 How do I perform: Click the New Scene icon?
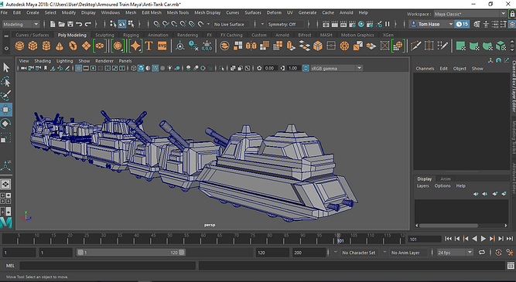pyautogui.click(x=53, y=24)
